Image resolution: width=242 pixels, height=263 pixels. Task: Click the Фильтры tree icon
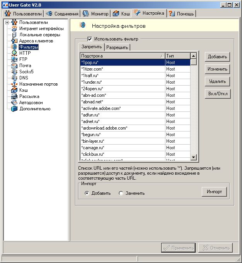(x=14, y=47)
